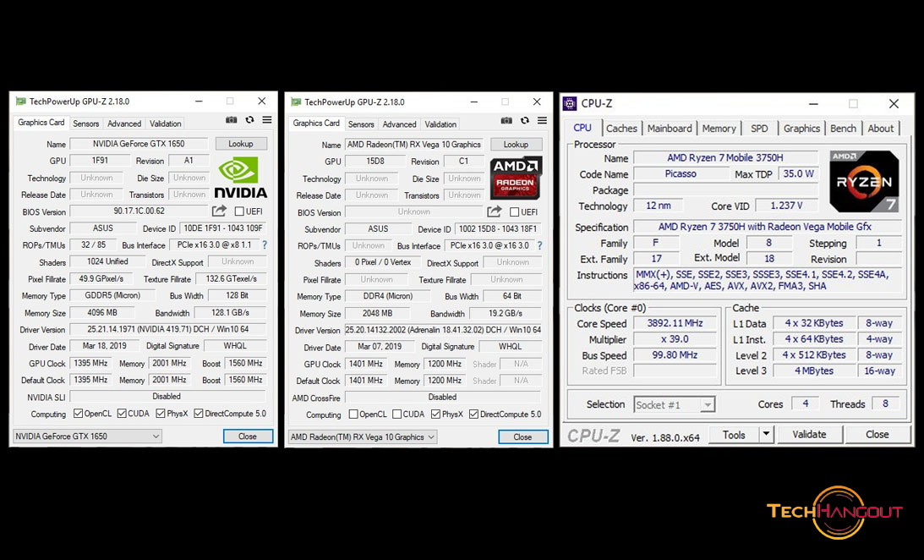Toggle UEFI checkbox in NVIDIA GPU-Z window
The width and height of the screenshot is (924, 560).
click(239, 211)
